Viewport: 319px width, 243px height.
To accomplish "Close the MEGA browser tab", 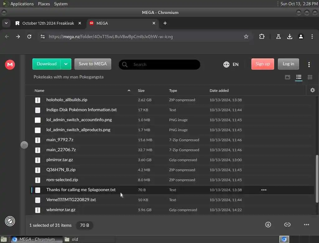I will [154, 23].
